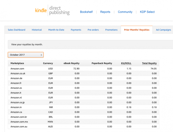Viewport: 173px width, 132px height.
Task: Switch to the Sales Dashboard tab
Action: pyautogui.click(x=16, y=30)
